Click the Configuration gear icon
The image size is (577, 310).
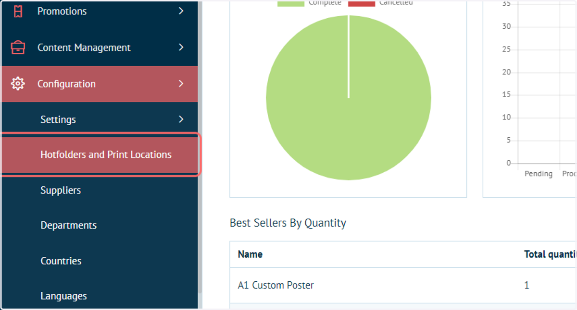[x=18, y=83]
